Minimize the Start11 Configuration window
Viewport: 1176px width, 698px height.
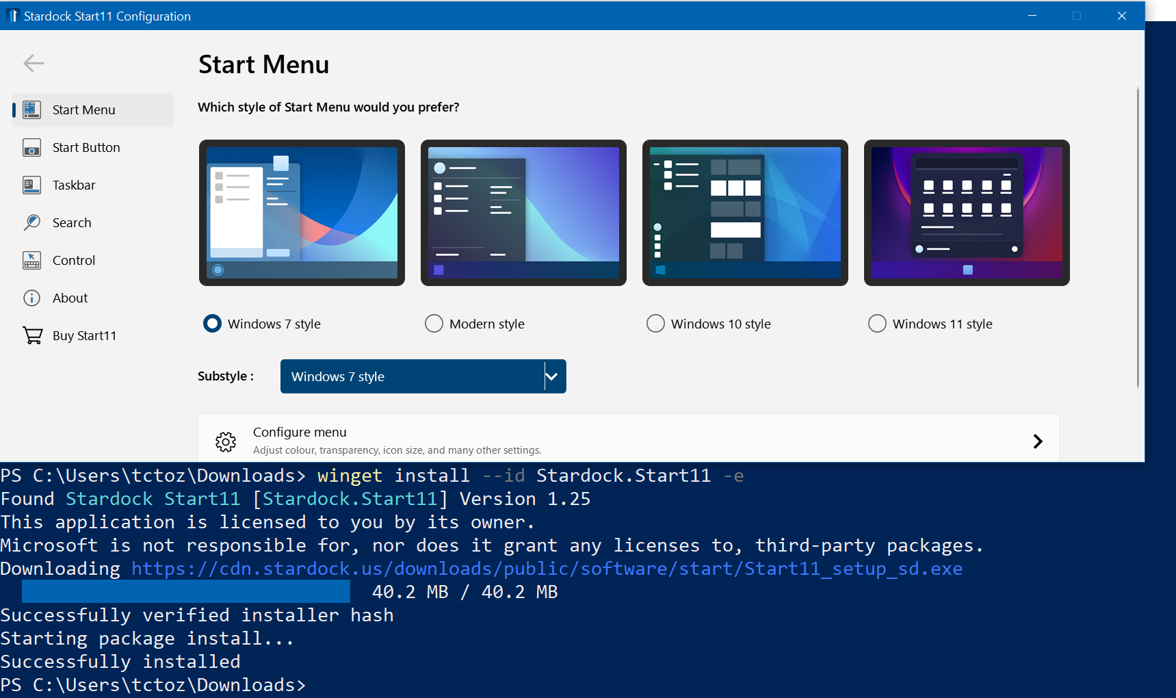(1032, 16)
